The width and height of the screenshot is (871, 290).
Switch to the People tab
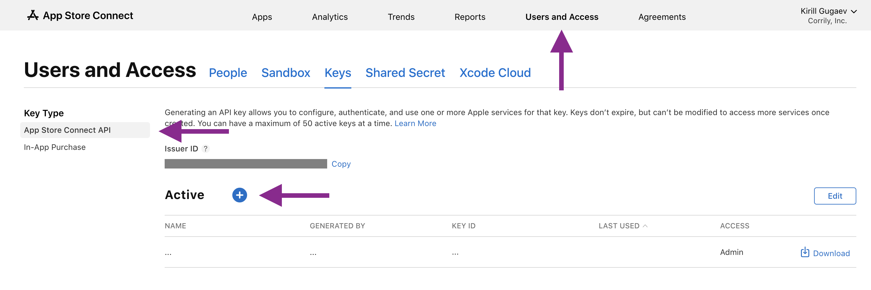click(x=228, y=73)
